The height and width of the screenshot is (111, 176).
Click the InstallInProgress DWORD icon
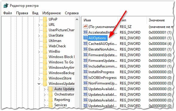click(x=85, y=72)
